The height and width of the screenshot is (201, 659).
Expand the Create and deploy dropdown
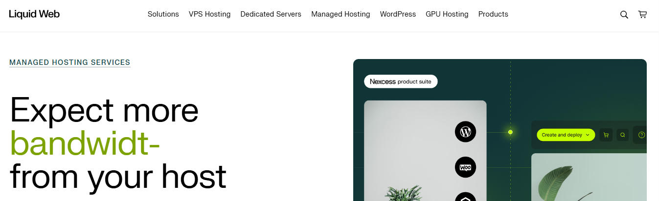tap(566, 135)
